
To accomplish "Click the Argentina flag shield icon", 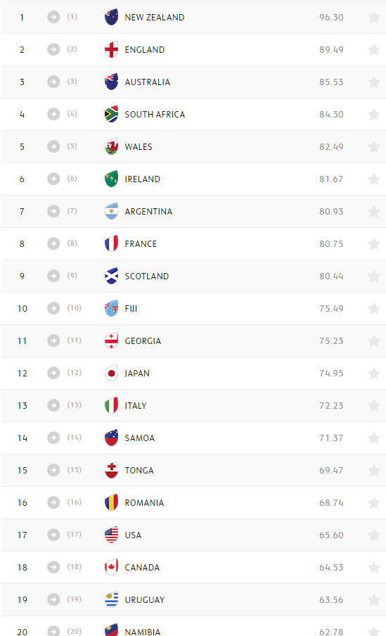I will pos(112,211).
